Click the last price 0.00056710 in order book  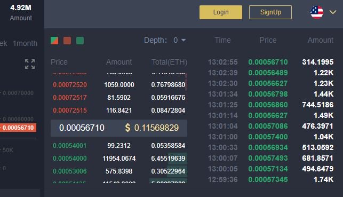click(82, 128)
